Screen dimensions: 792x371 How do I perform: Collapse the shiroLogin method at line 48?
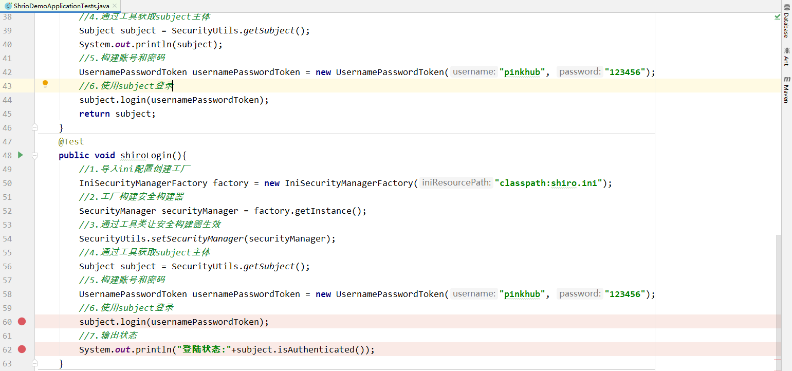tap(35, 155)
